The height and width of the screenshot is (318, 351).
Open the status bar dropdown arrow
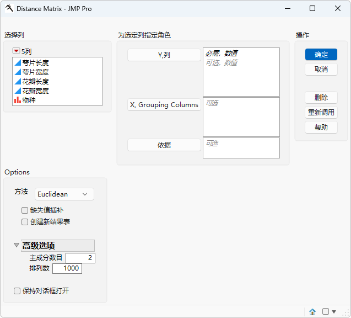pyautogui.click(x=334, y=311)
